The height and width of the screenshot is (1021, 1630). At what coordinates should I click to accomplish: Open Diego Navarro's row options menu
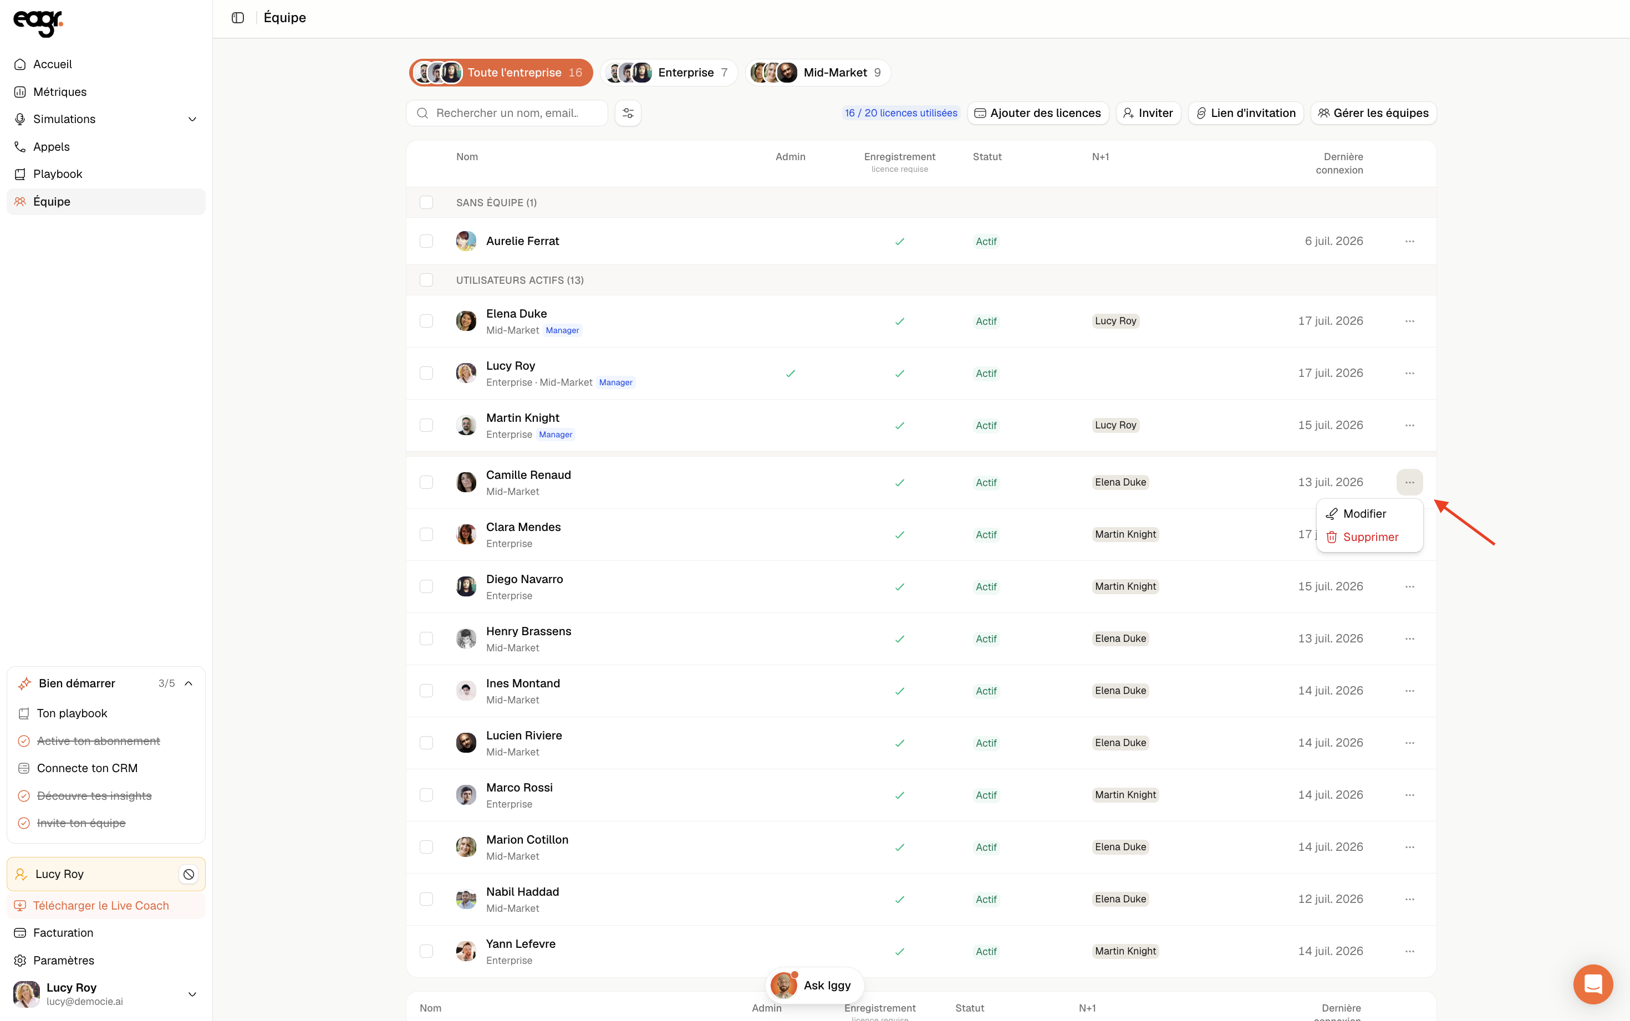(x=1409, y=587)
